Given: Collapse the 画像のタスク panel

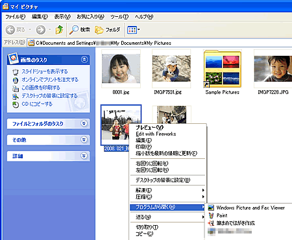Looking at the screenshot, I should (x=84, y=60).
